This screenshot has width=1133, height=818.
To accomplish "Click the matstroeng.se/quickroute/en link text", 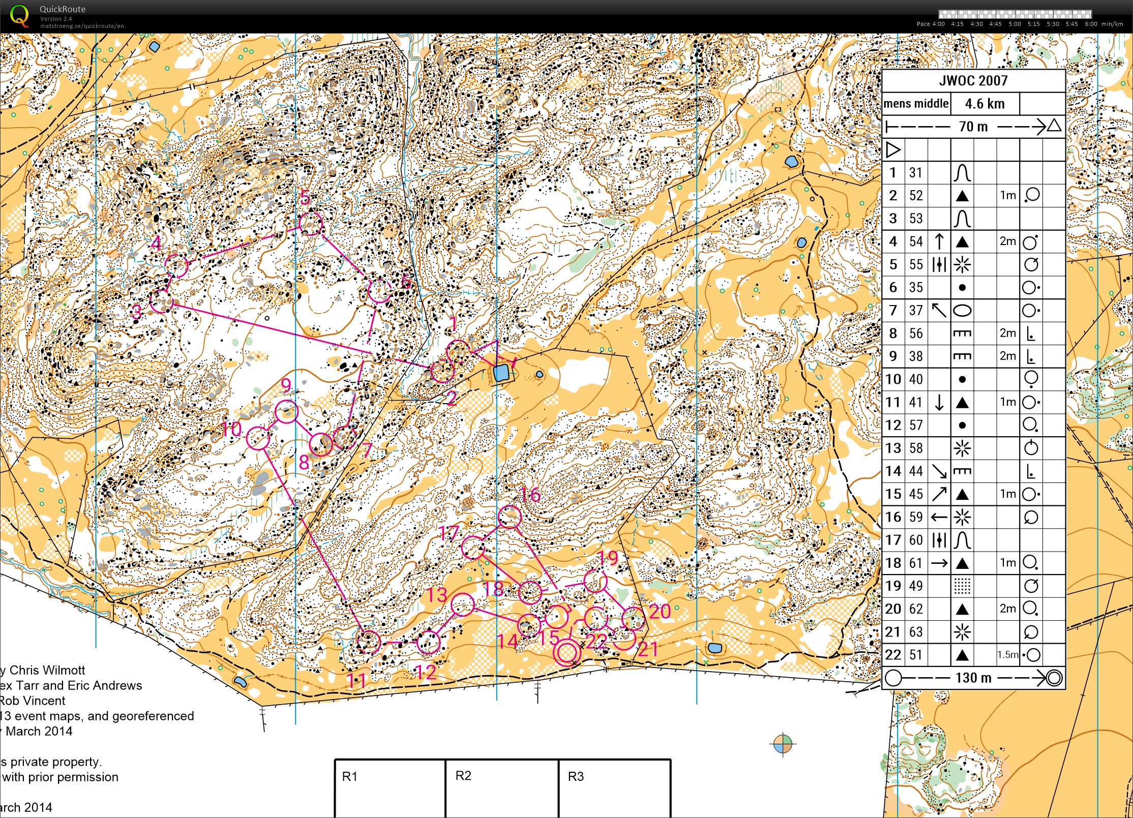I will tap(82, 26).
